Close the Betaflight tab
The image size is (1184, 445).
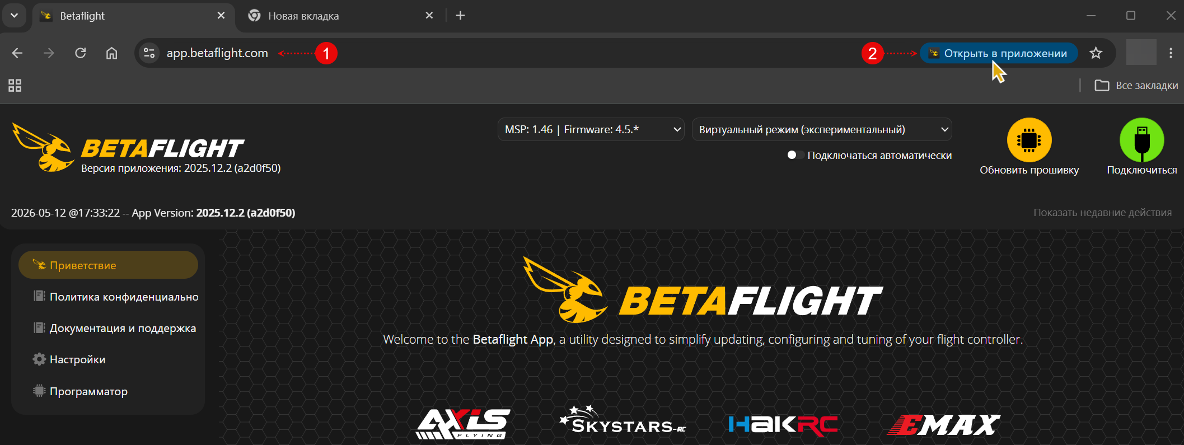(x=221, y=16)
